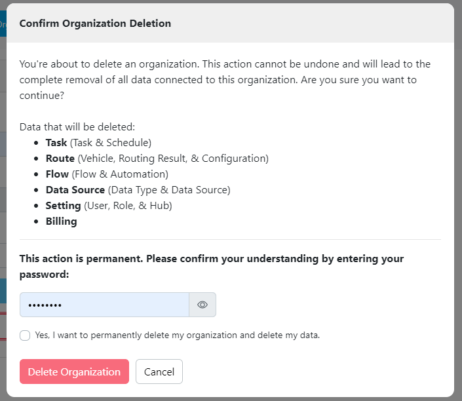The image size is (462, 401).
Task: Click the "Data that will be deleted:" heading
Action: 77,126
